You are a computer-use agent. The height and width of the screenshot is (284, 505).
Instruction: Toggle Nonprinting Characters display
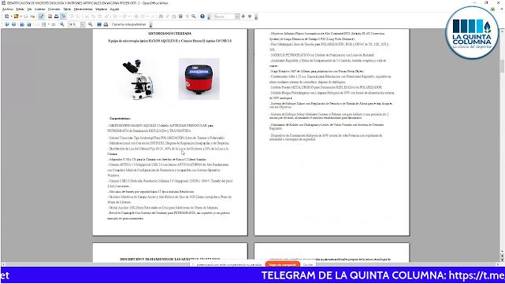187,16
